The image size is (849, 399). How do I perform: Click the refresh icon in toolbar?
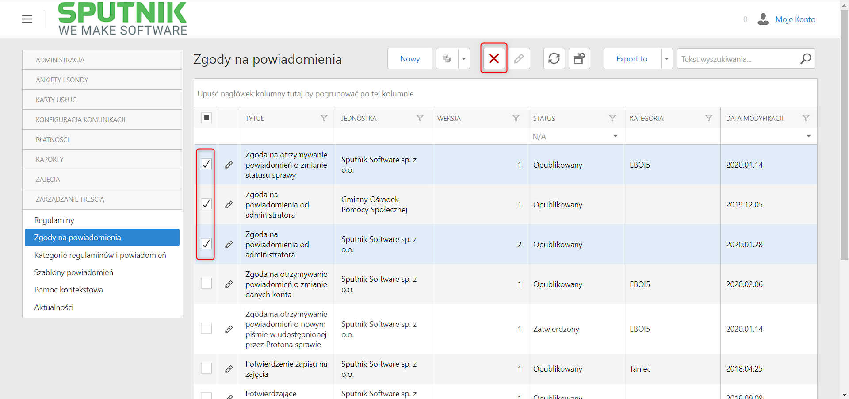(x=554, y=58)
